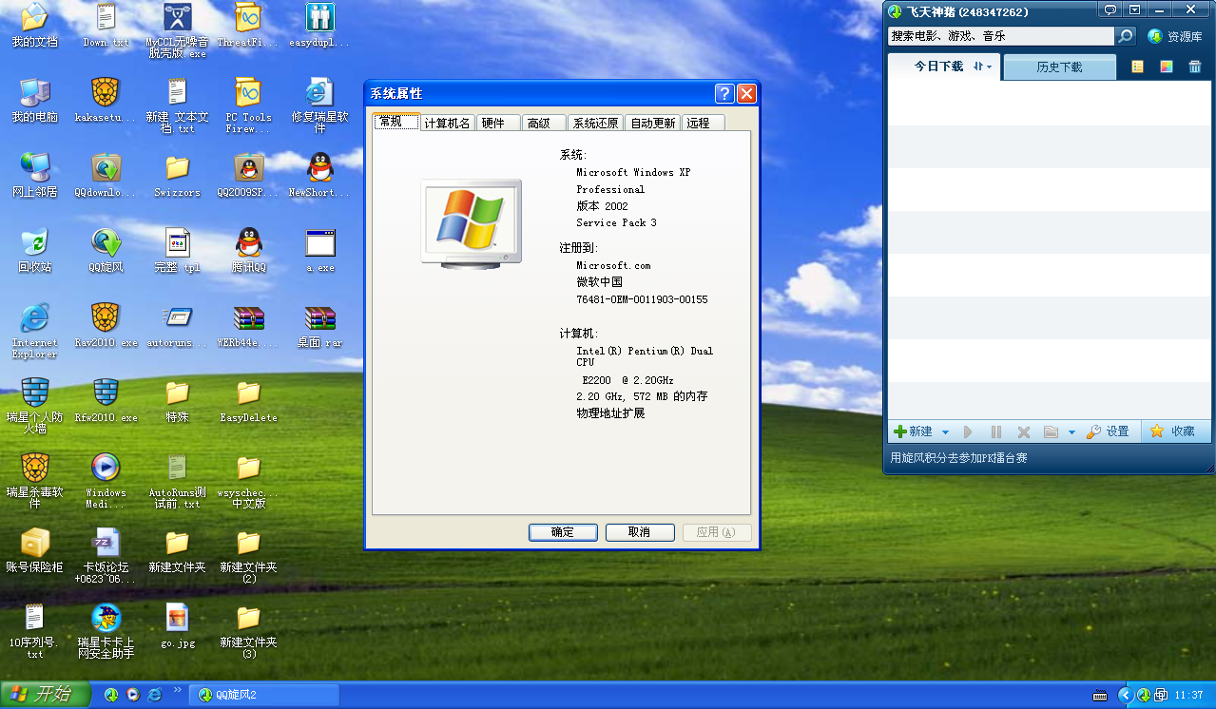Click 取消 in System Properties dialog
This screenshot has width=1216, height=709.
(x=639, y=532)
